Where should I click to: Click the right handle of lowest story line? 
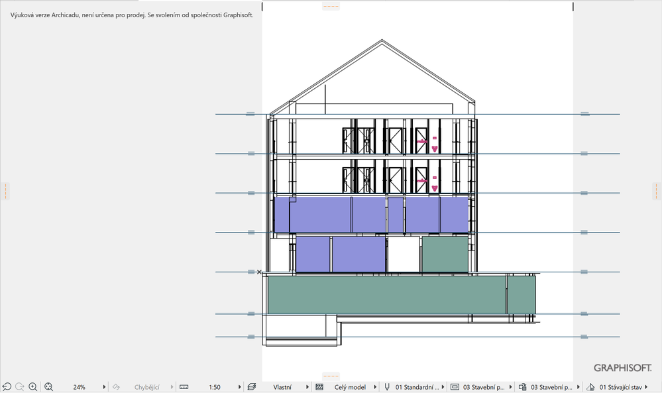(584, 337)
